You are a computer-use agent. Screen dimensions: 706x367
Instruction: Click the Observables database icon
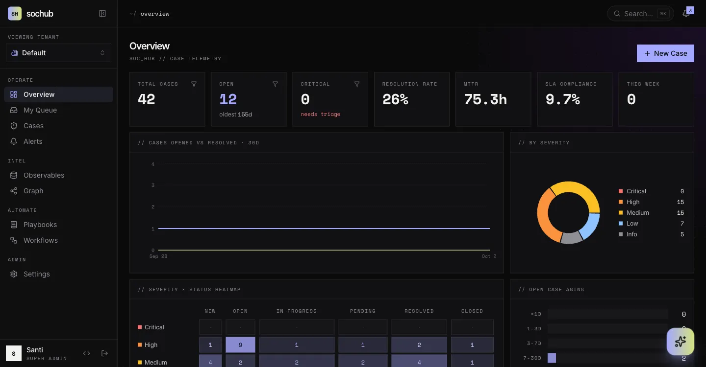tap(14, 175)
